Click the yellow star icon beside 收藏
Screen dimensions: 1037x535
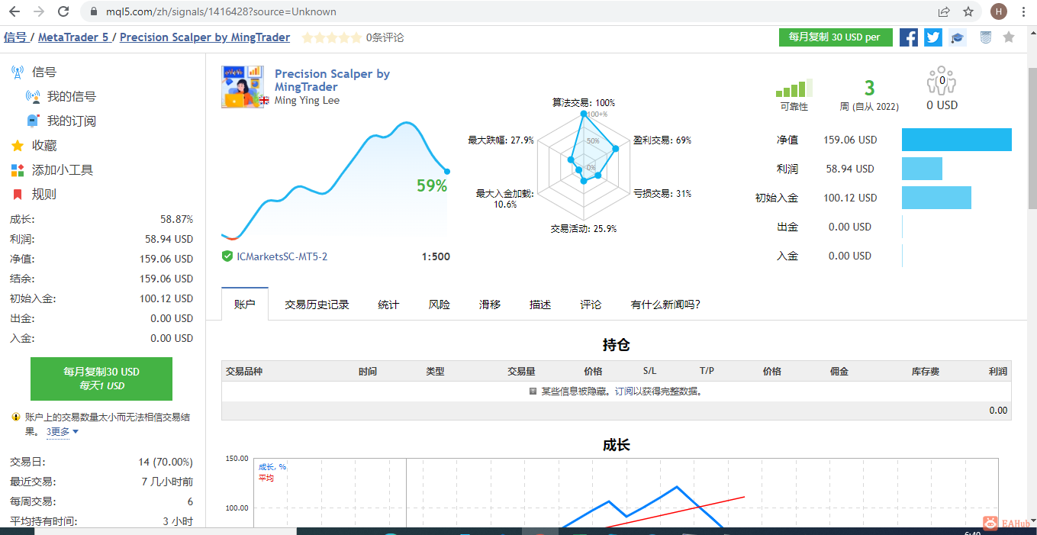(18, 146)
